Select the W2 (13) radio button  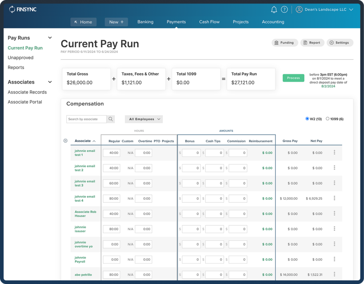click(307, 119)
